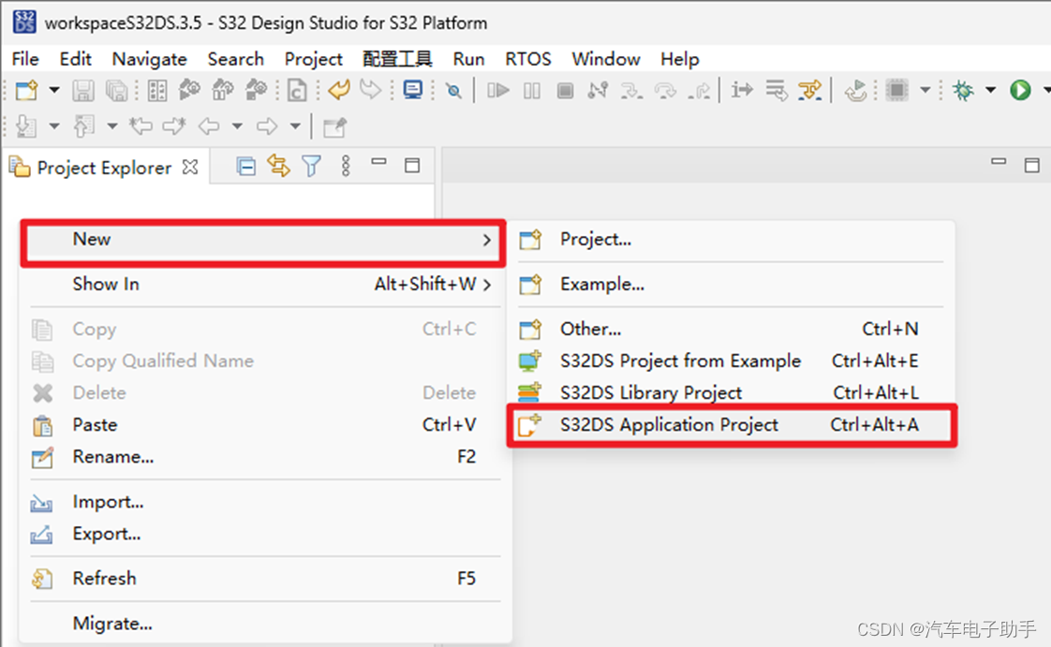Choose Import... from the context menu
1051x647 pixels.
click(265, 502)
